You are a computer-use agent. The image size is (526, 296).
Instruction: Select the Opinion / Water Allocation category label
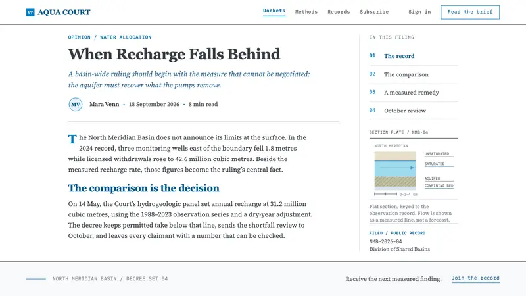(x=110, y=37)
